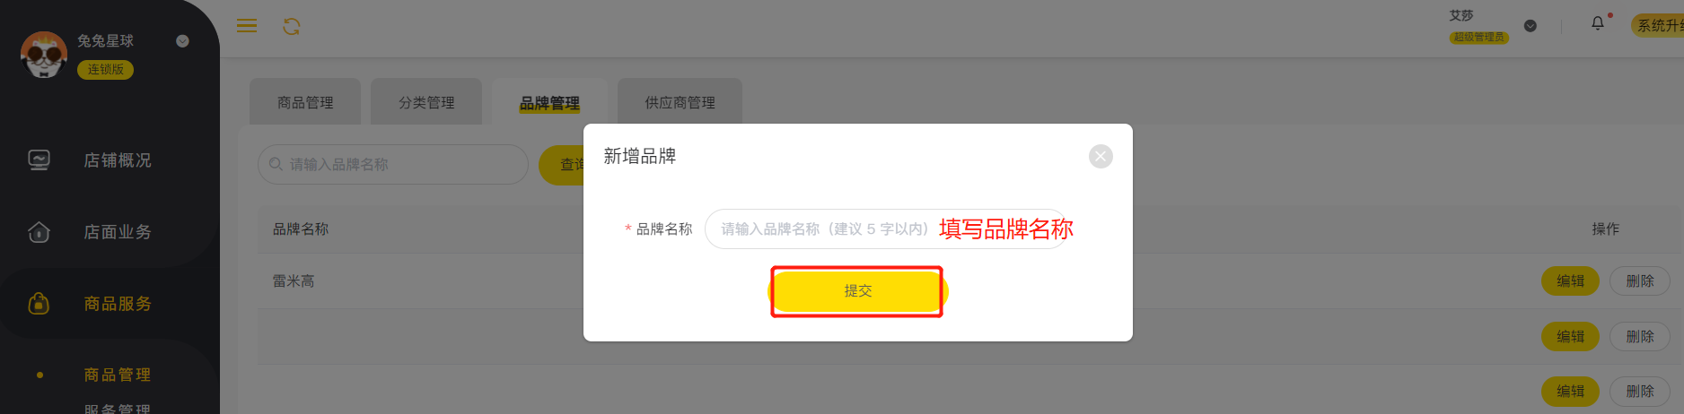Viewport: 1684px width, 414px height.
Task: Switch to the 商品管理 tab
Action: 305,102
